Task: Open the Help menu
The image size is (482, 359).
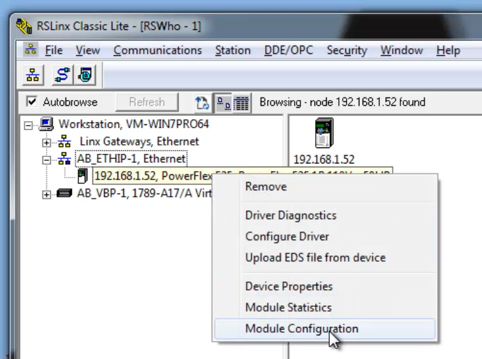Action: click(x=448, y=51)
